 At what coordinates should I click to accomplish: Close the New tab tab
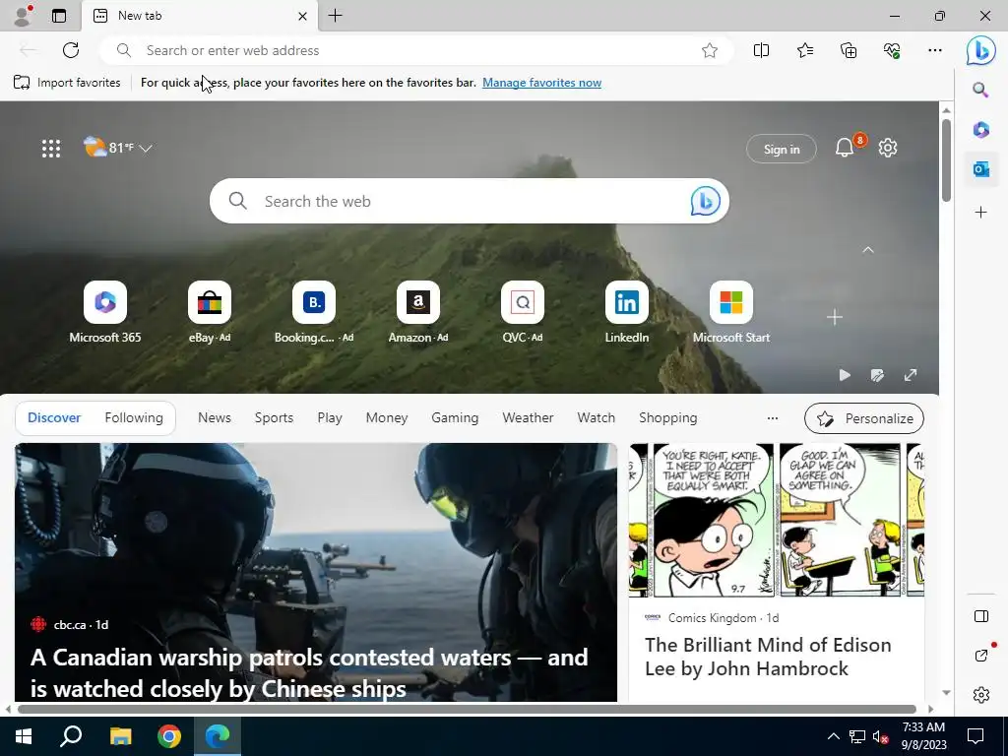(x=302, y=16)
